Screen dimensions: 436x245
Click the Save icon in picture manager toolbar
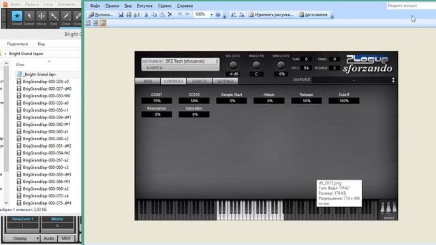point(121,15)
